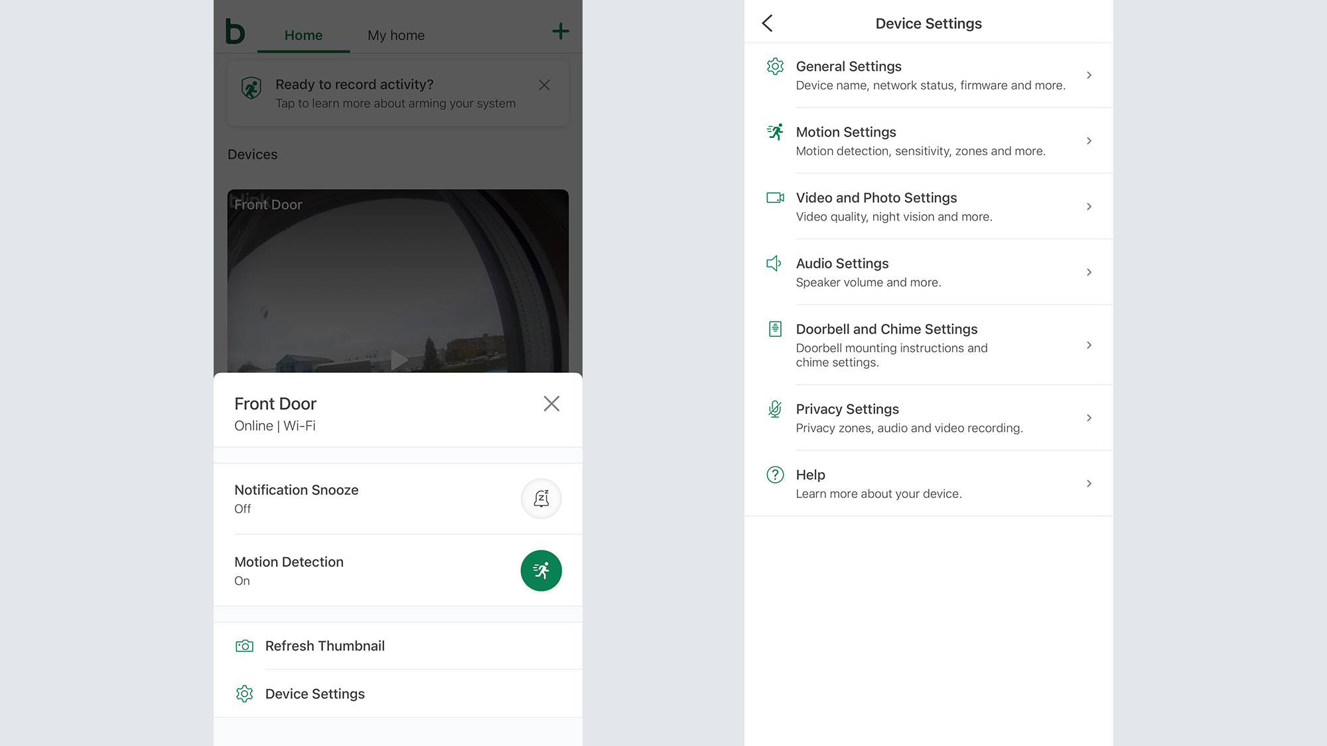Open Privacy Settings via chevron arrow
The width and height of the screenshot is (1327, 746).
[1089, 418]
